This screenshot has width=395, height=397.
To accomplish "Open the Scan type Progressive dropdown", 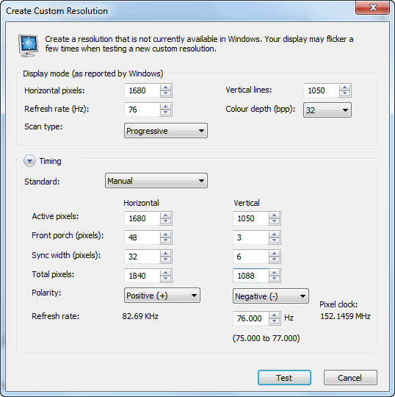I will tap(166, 131).
